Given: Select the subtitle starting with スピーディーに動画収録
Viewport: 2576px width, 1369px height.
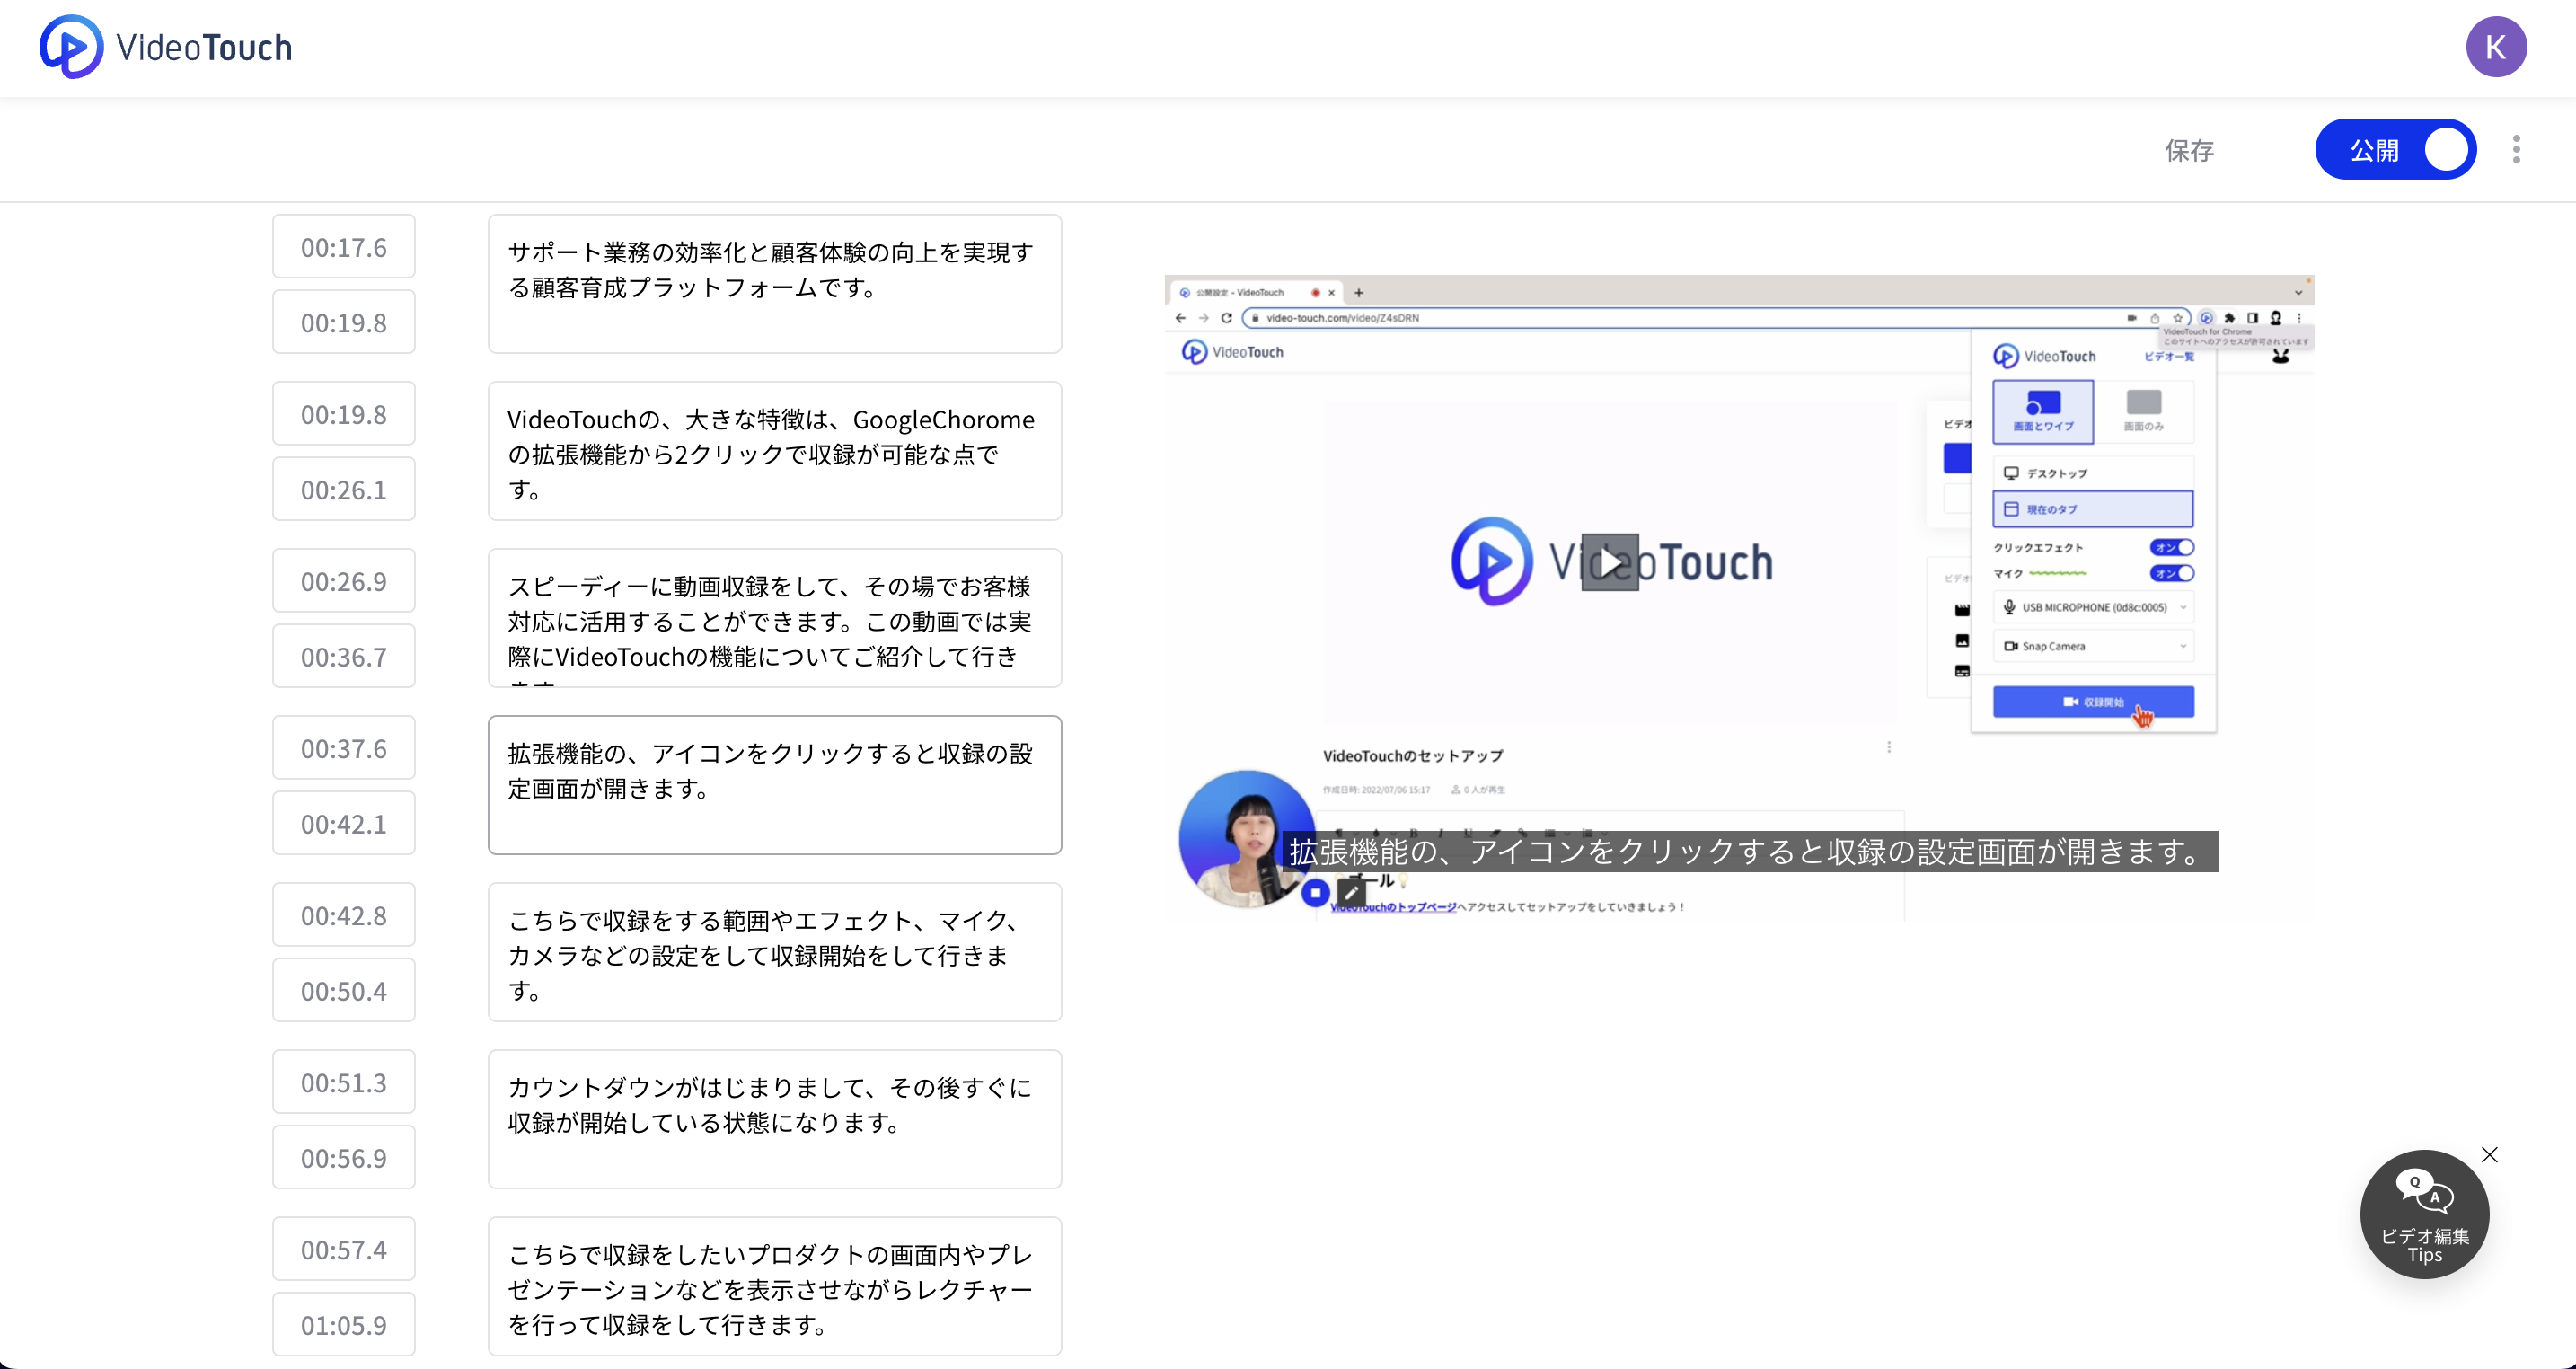Looking at the screenshot, I should coord(775,618).
